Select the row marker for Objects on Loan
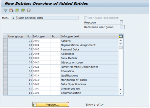 click(x=5, y=62)
